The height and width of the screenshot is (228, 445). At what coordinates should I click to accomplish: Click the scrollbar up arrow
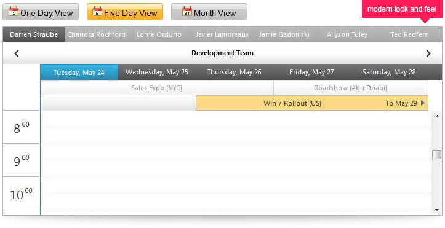(x=437, y=116)
